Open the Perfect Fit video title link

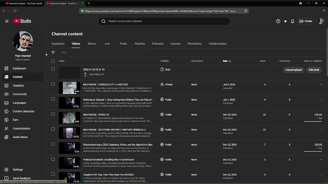click(x=96, y=115)
